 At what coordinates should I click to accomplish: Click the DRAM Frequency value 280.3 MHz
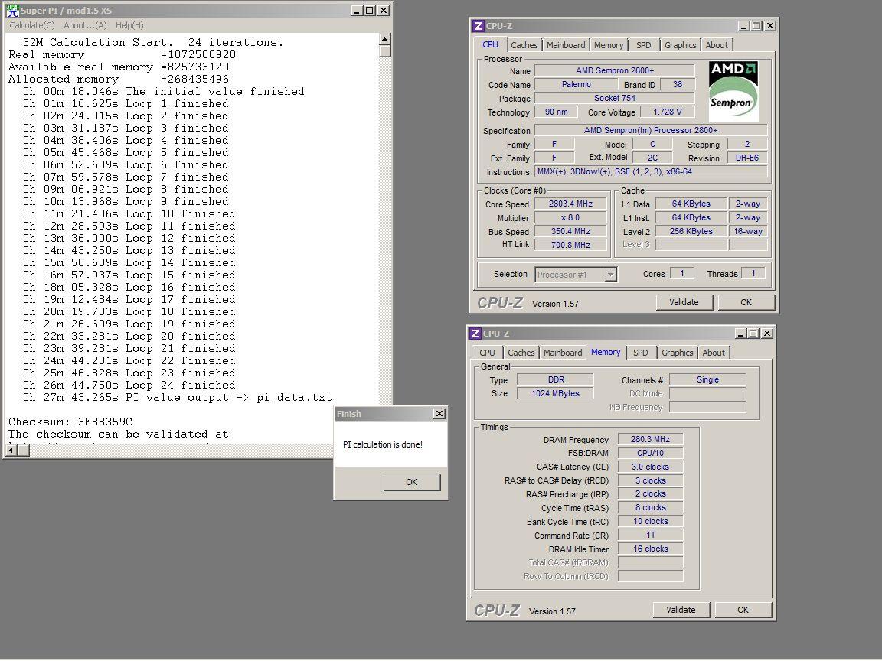tap(650, 440)
